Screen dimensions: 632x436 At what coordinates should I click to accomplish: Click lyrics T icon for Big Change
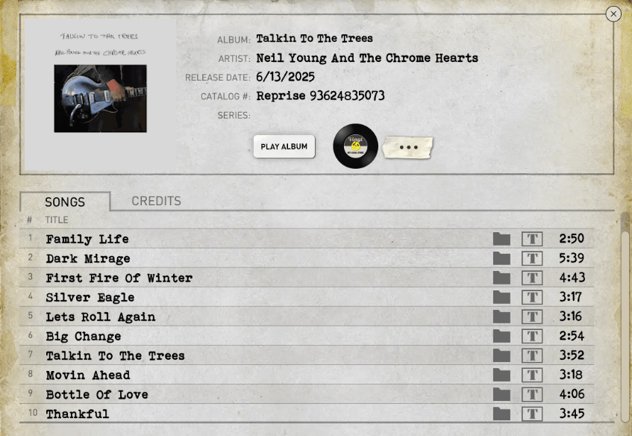coord(532,336)
